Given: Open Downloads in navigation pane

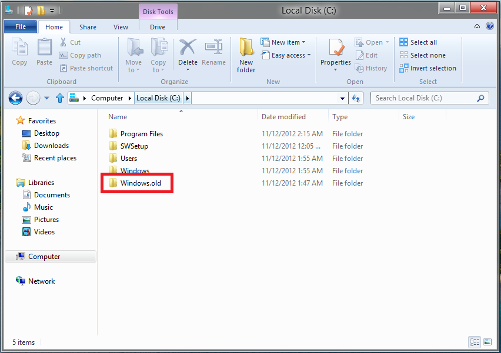Looking at the screenshot, I should (x=45, y=146).
